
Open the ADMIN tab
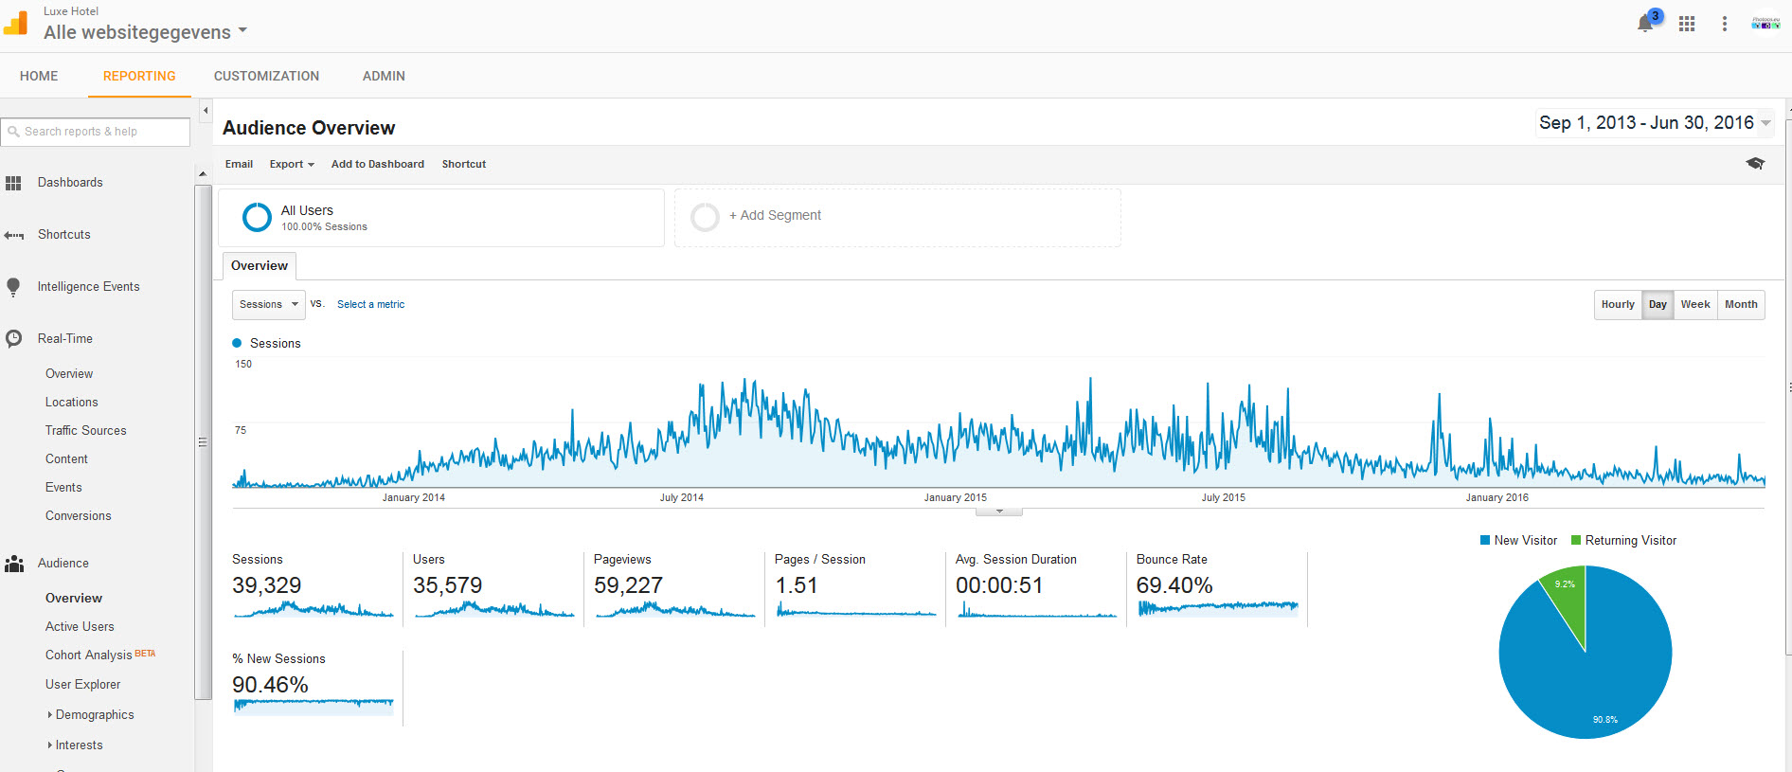click(x=384, y=76)
